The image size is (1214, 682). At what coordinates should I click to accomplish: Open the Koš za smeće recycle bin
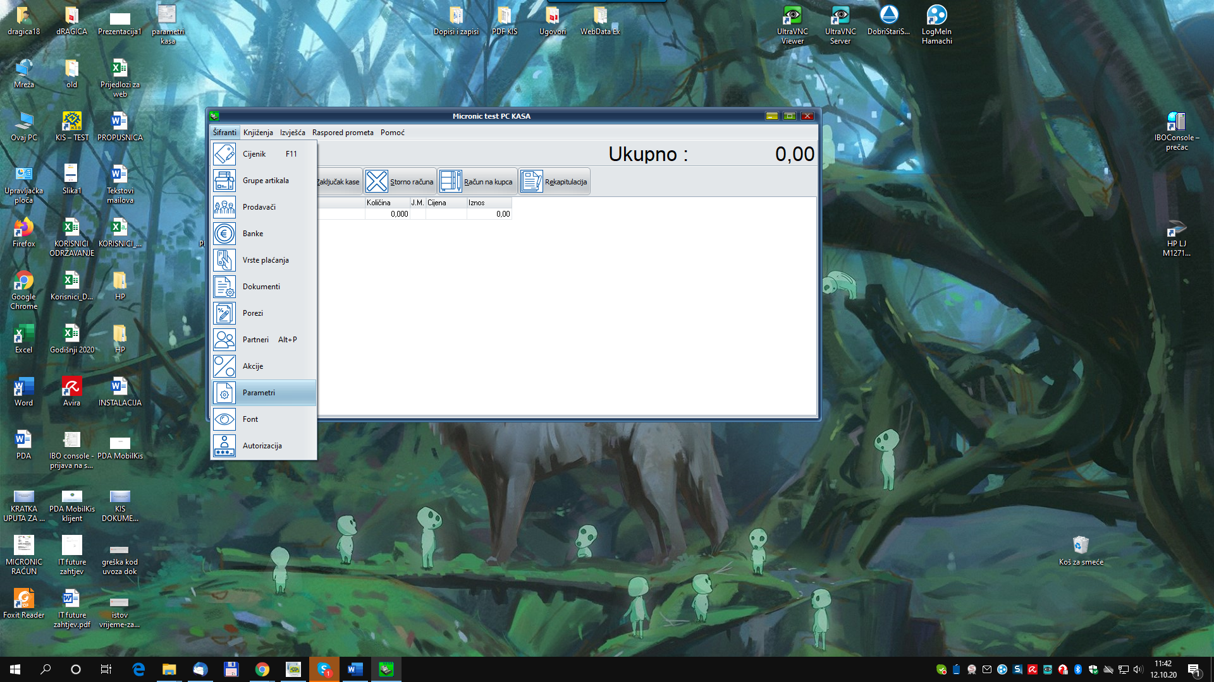pyautogui.click(x=1081, y=550)
